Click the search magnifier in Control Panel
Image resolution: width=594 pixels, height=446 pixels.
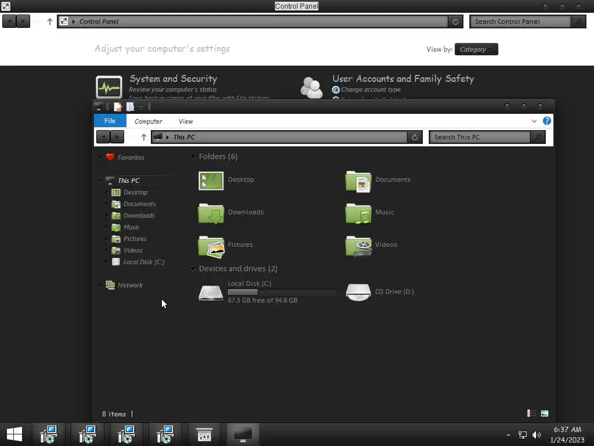578,21
